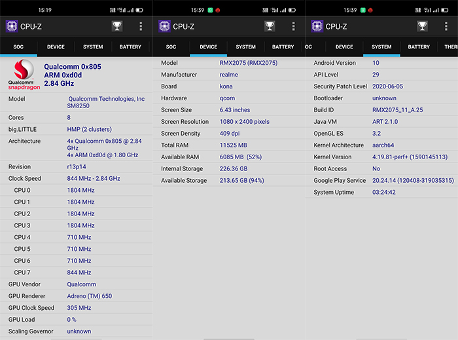This screenshot has width=458, height=340.
Task: Tap green notification icon in right status bar
Action: coord(362,10)
